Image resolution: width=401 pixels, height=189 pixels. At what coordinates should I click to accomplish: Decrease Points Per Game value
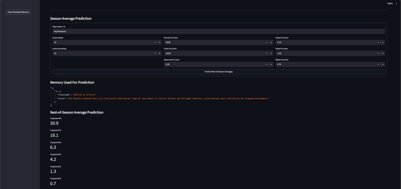click(x=267, y=53)
